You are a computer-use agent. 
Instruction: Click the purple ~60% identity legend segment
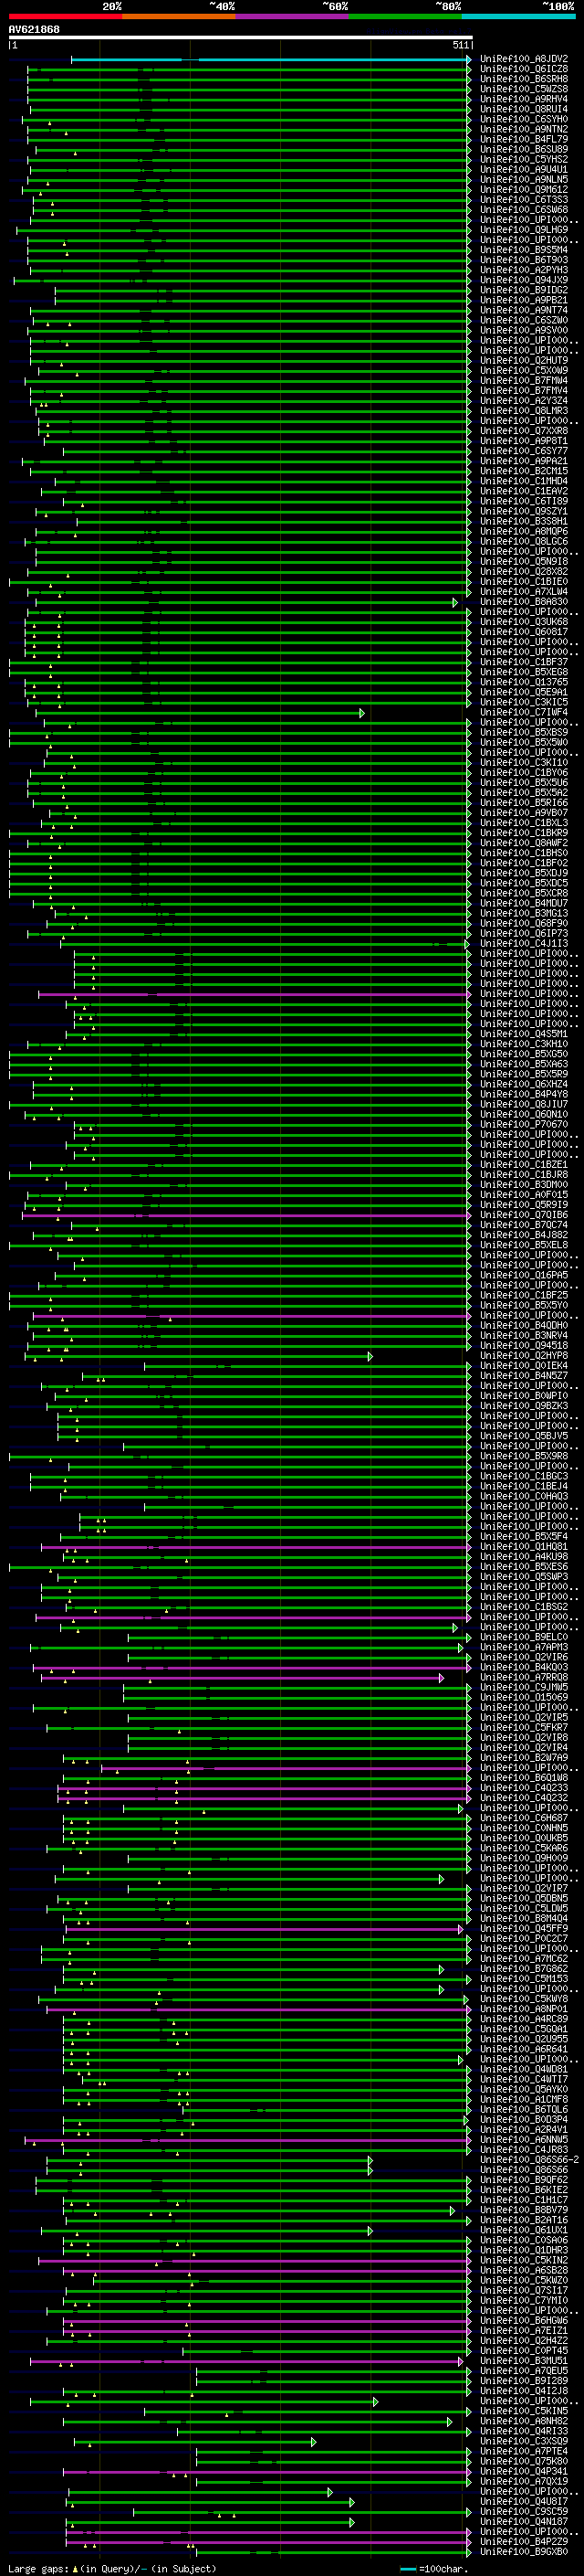coord(293,16)
